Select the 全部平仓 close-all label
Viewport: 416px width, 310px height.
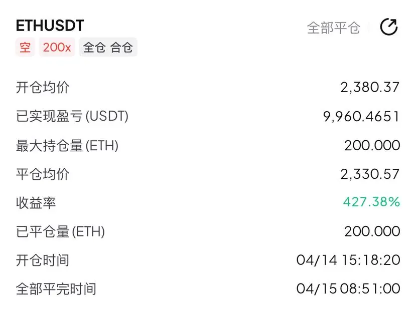pyautogui.click(x=334, y=28)
